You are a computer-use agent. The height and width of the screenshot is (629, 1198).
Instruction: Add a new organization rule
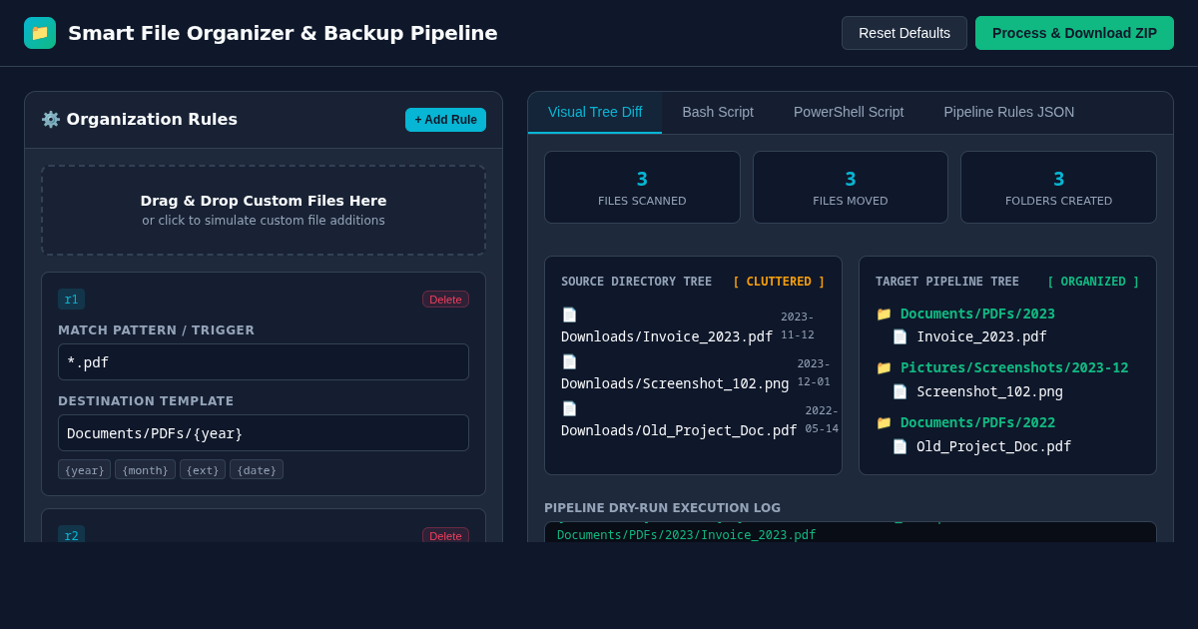pos(445,120)
